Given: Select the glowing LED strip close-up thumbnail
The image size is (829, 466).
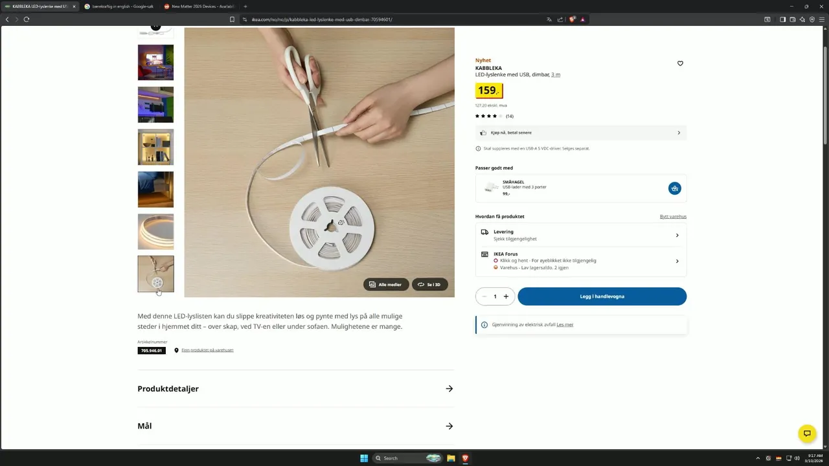Looking at the screenshot, I should [x=155, y=232].
